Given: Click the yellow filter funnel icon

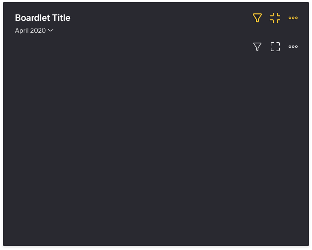Looking at the screenshot, I should pyautogui.click(x=257, y=18).
